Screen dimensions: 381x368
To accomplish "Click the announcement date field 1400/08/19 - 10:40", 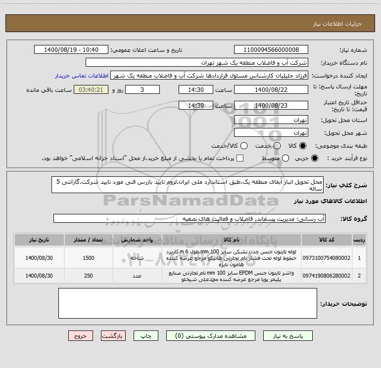I will tap(71, 50).
